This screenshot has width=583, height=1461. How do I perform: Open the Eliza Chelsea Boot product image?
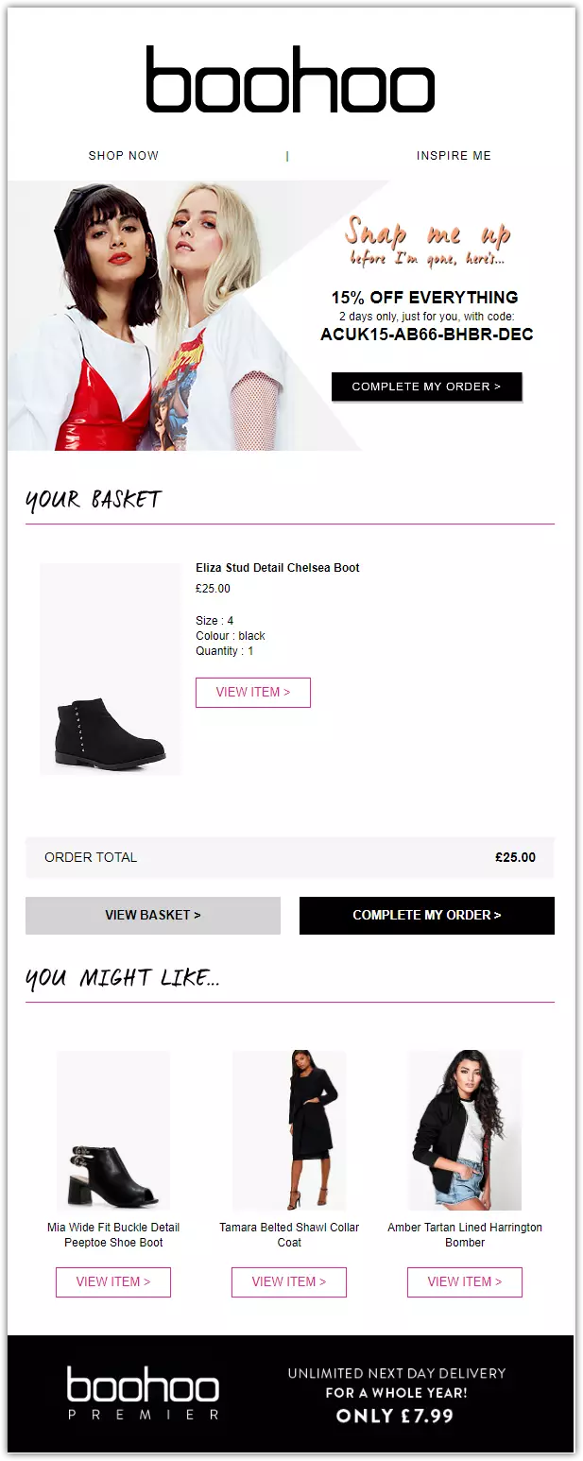click(x=110, y=669)
